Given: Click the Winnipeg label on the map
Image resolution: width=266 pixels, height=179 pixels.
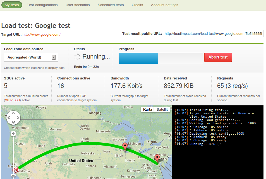Looking at the screenshot, I should pyautogui.click(x=95, y=113).
